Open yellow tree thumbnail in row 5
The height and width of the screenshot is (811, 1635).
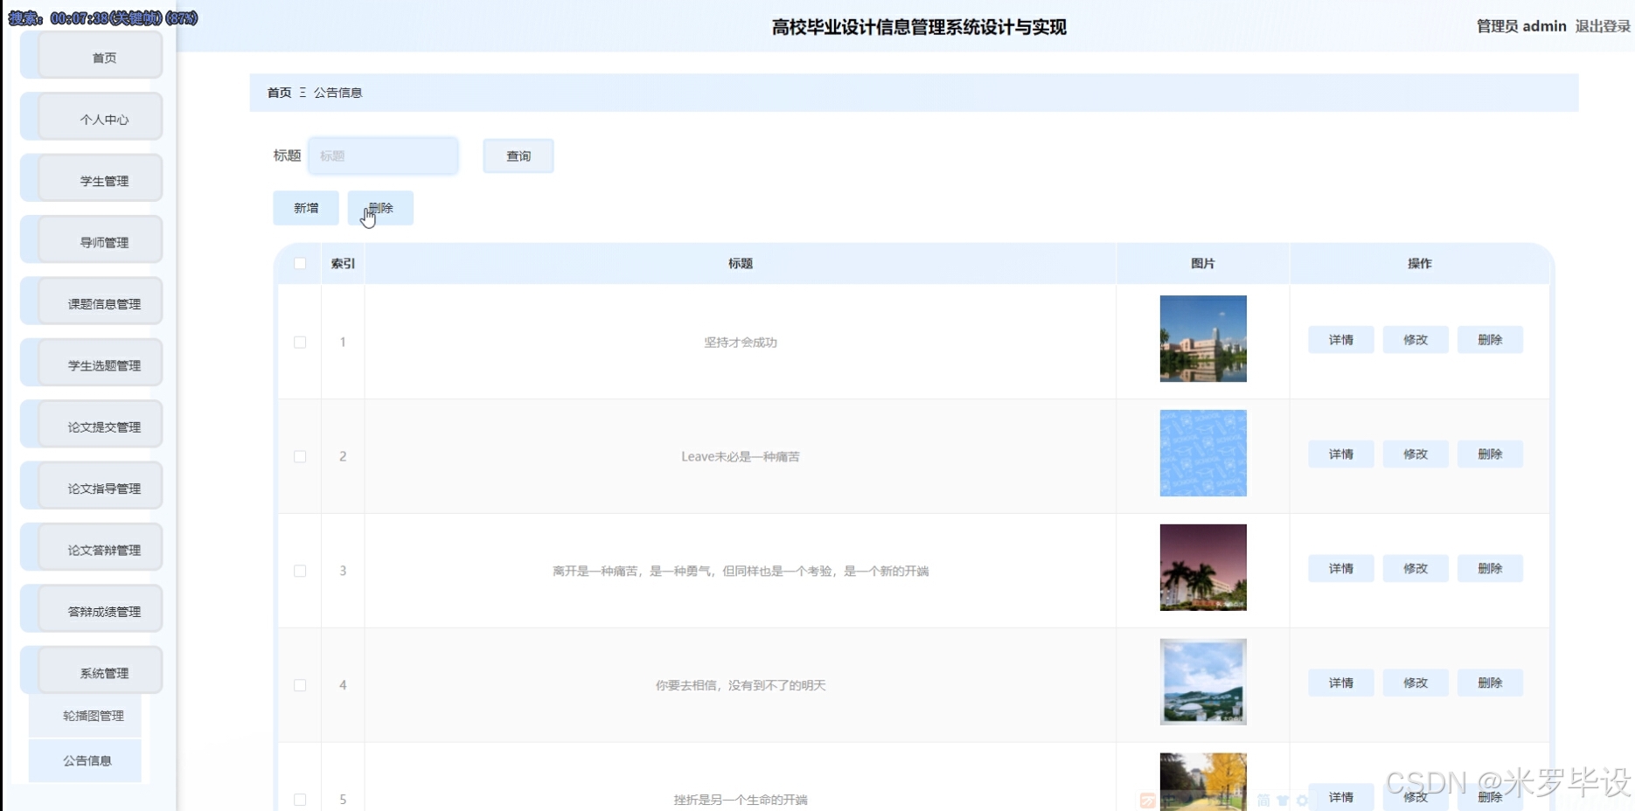1203,782
